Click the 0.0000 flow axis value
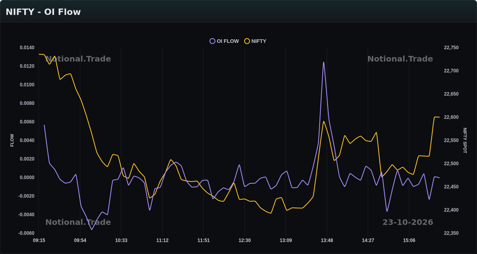The width and height of the screenshot is (477, 254). pos(27,177)
